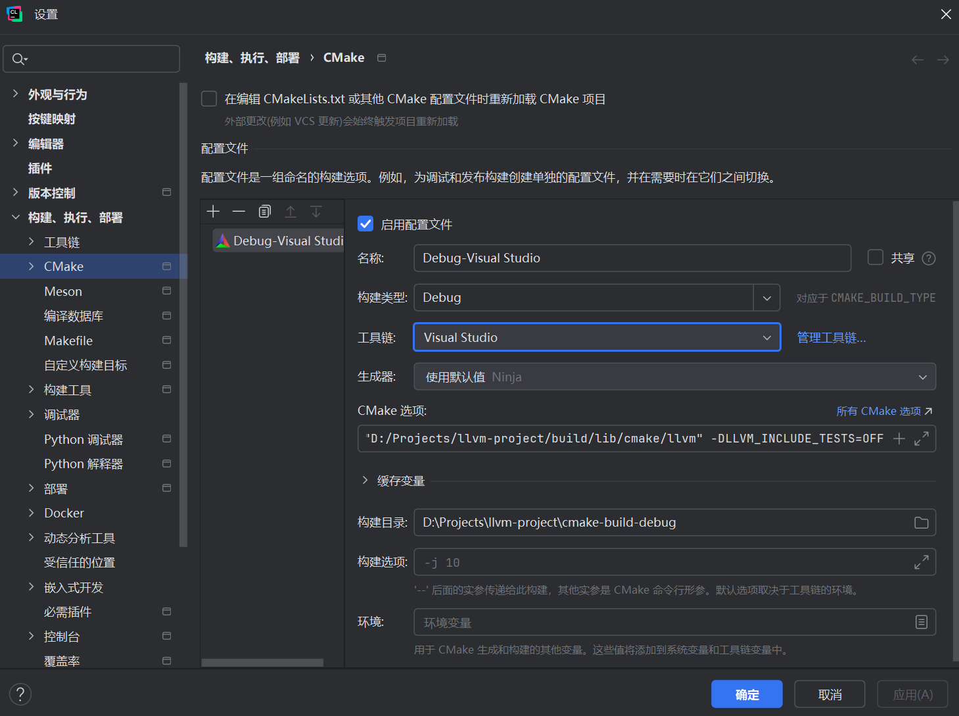The image size is (959, 716).
Task: Click plus icon in CMake options field
Action: tap(899, 439)
